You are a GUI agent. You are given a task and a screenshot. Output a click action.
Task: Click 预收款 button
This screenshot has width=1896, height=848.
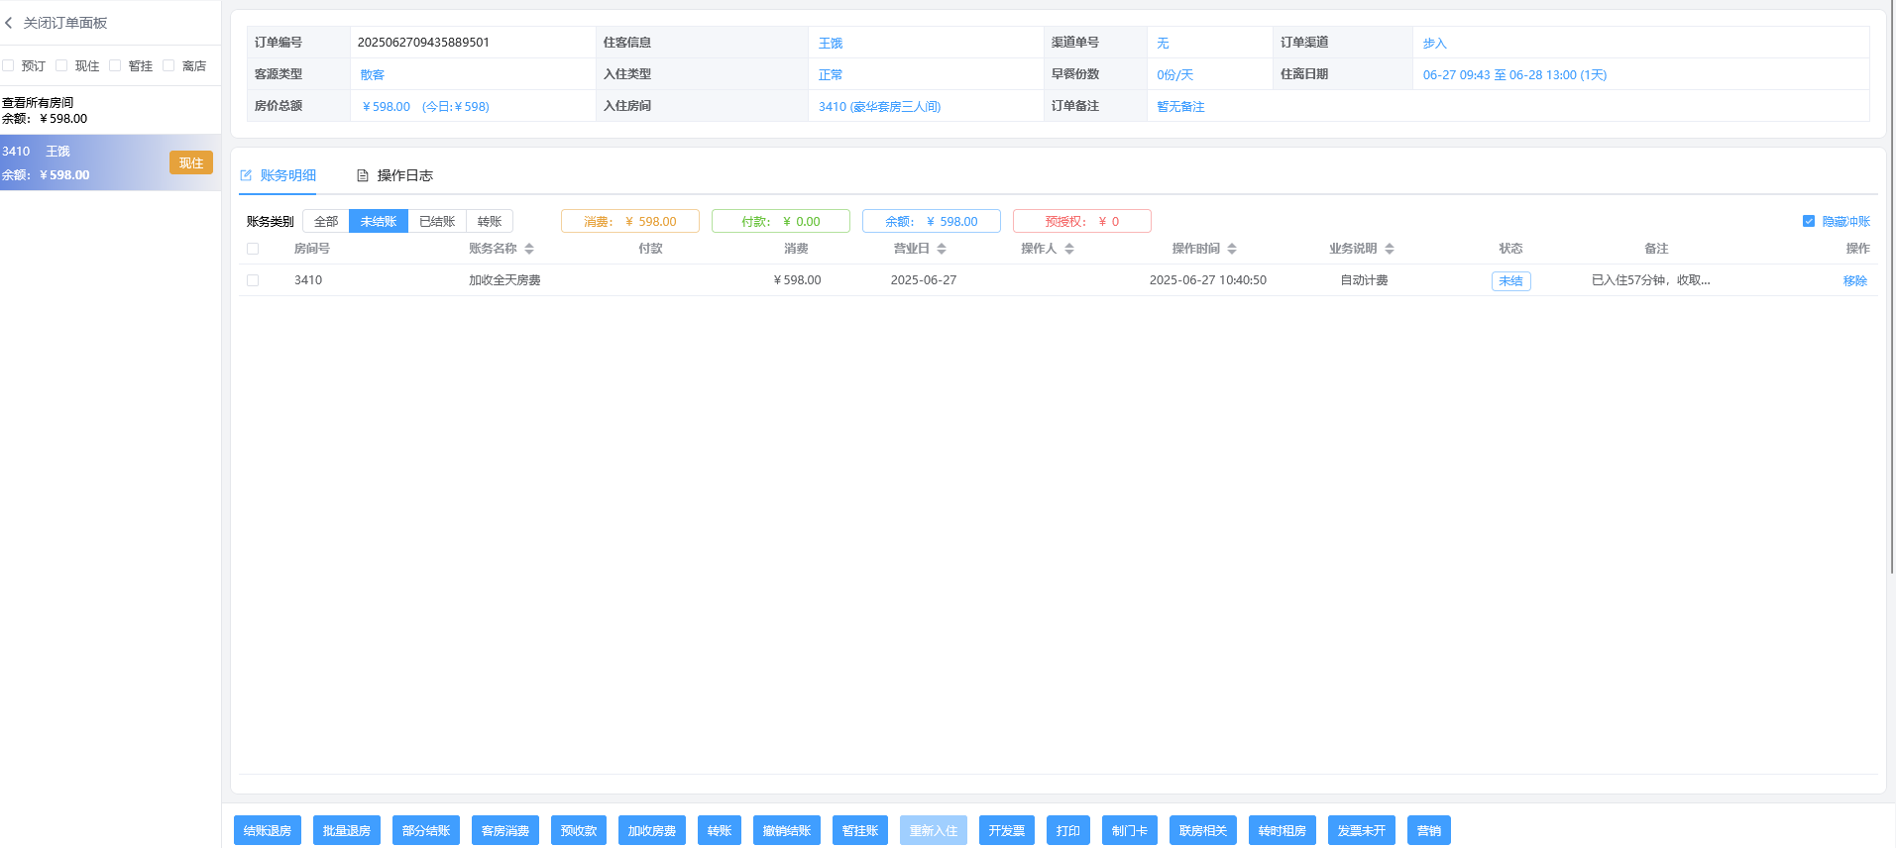click(579, 830)
